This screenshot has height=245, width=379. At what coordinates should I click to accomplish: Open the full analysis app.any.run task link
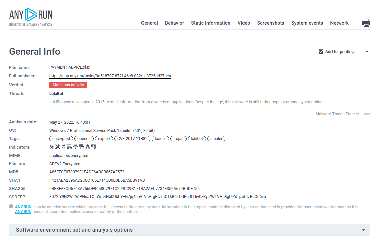click(110, 76)
